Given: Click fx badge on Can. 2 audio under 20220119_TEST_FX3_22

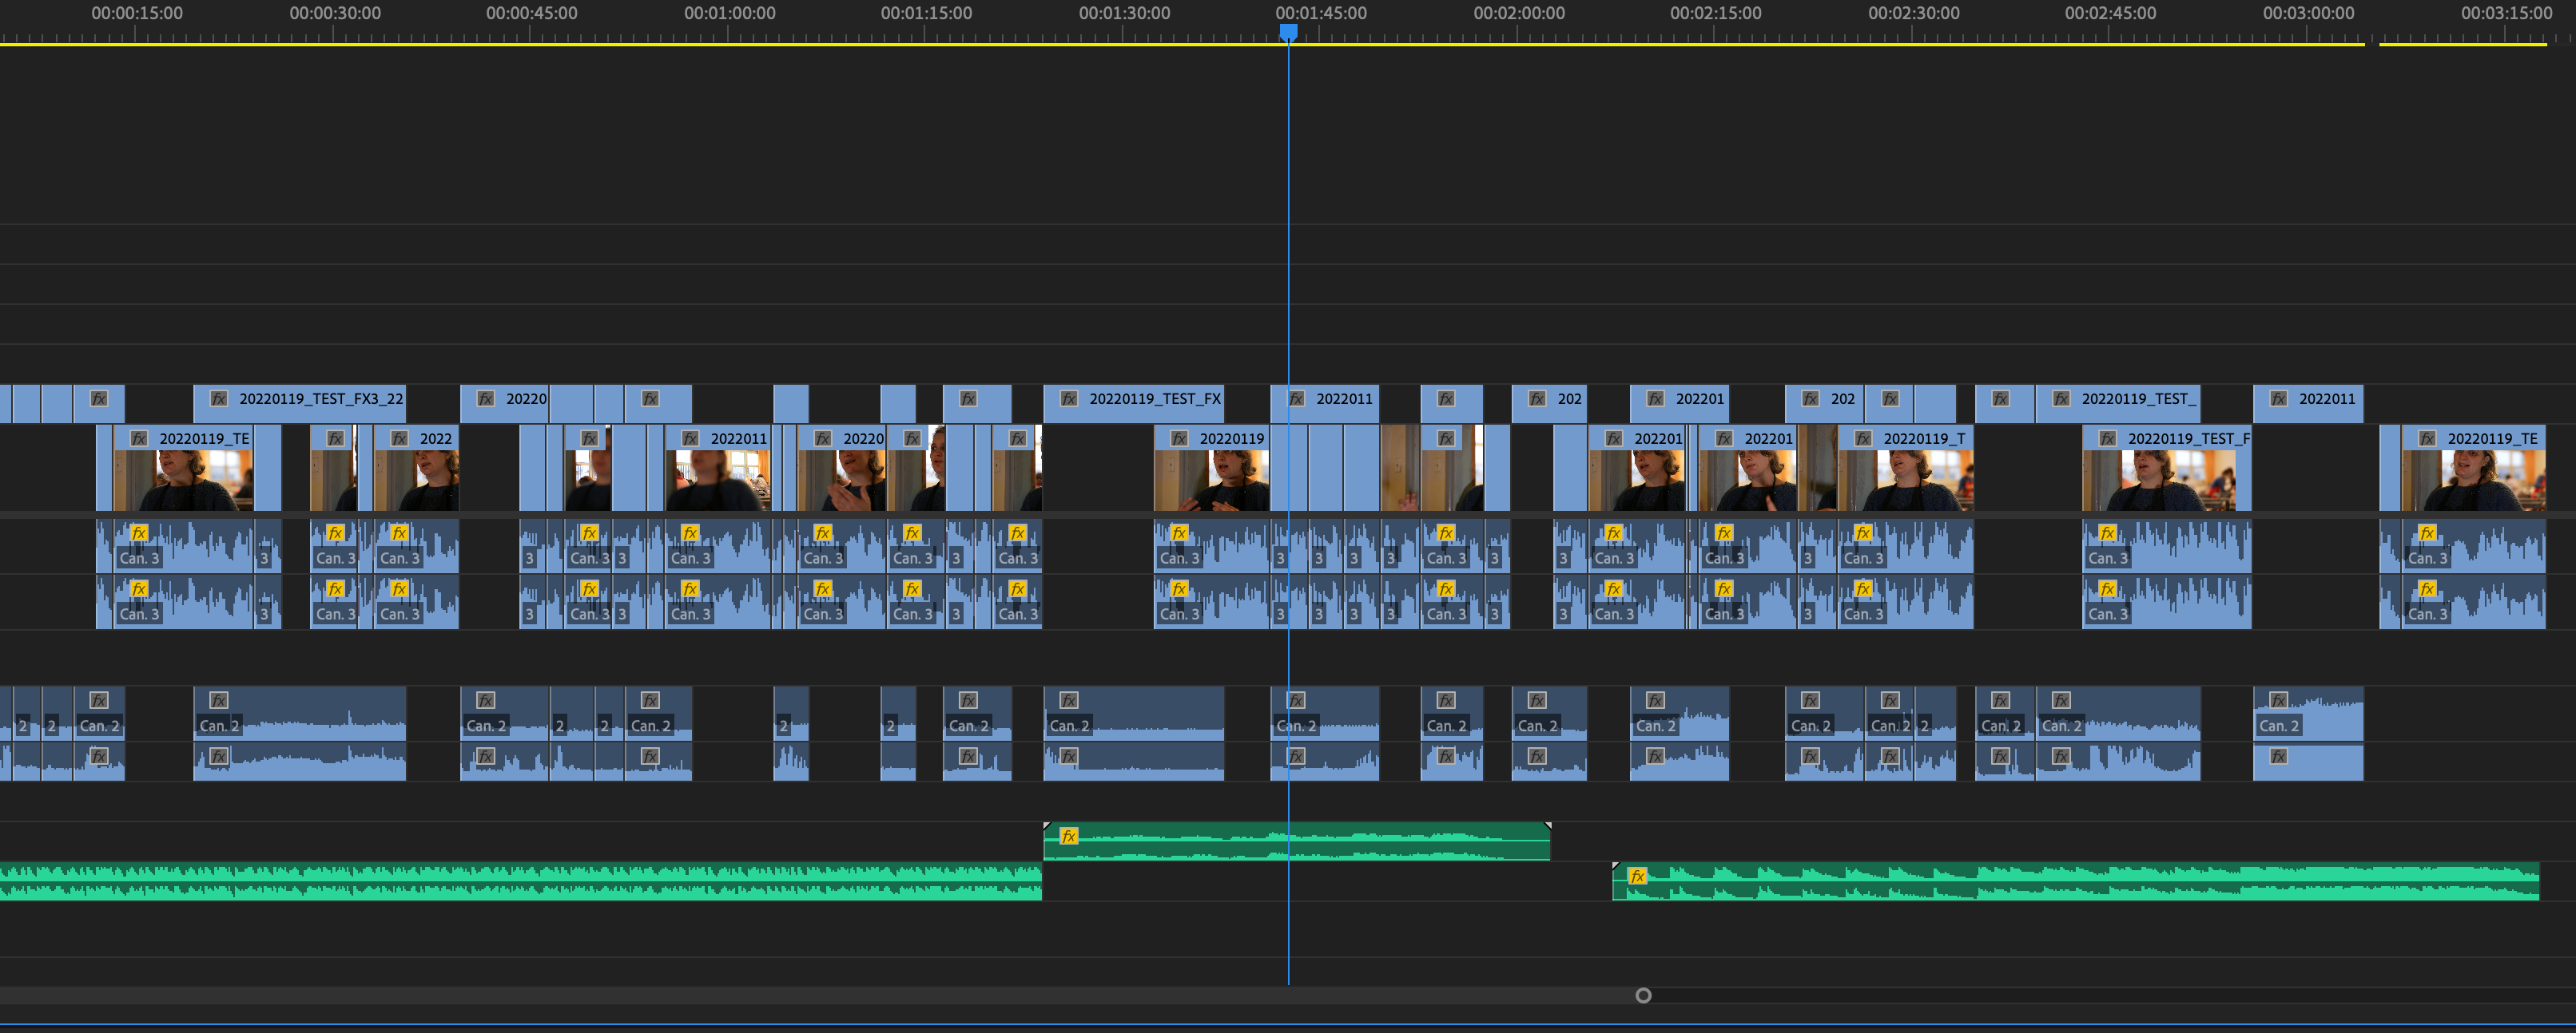Looking at the screenshot, I should [219, 700].
